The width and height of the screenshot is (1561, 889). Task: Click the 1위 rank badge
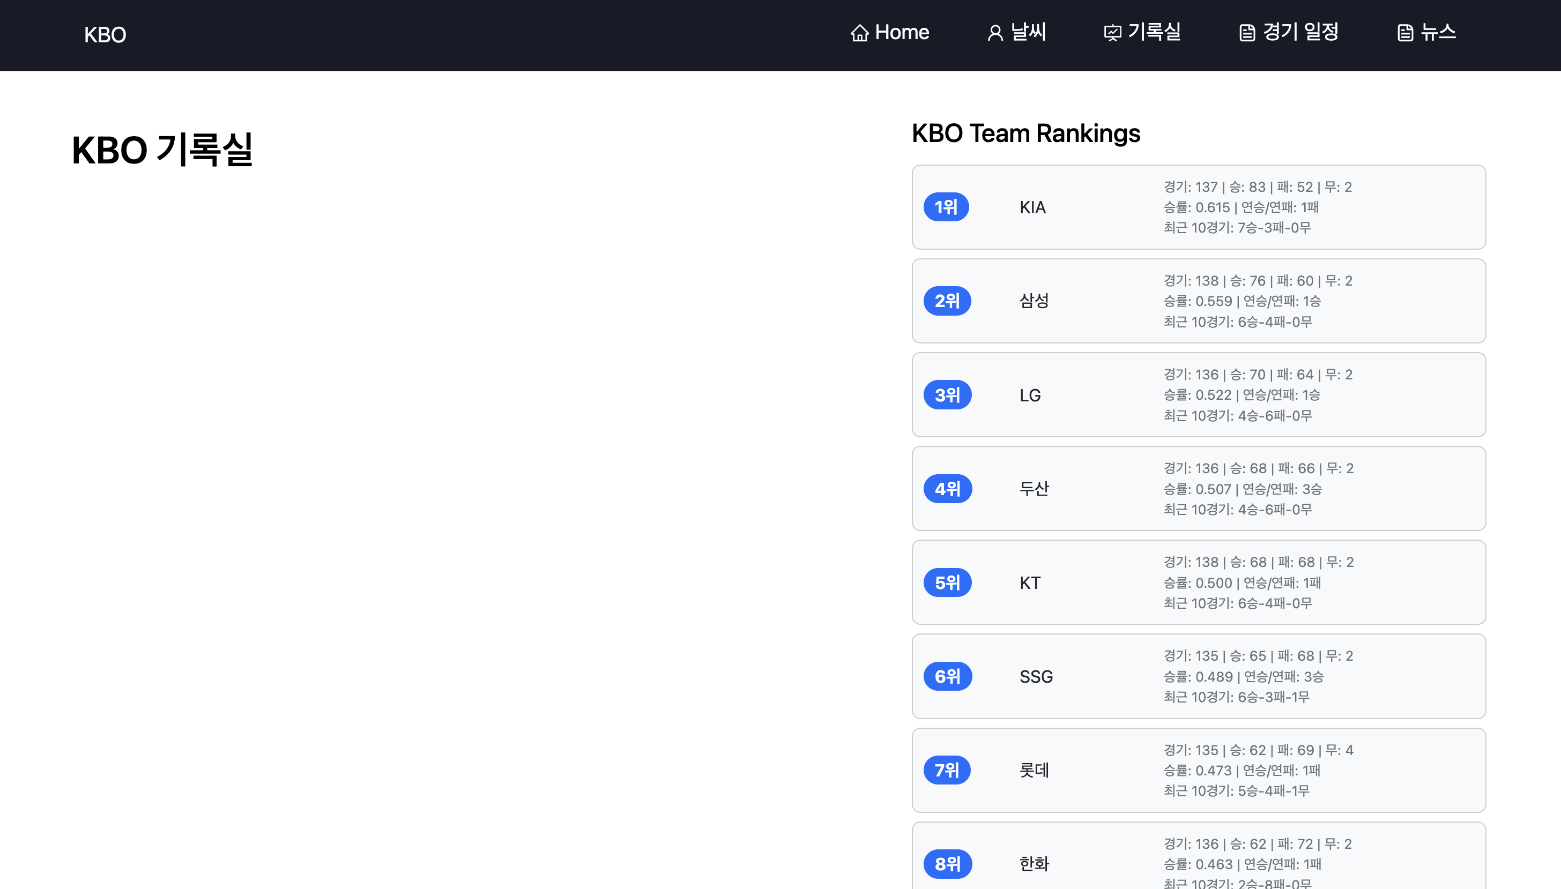[x=946, y=207]
